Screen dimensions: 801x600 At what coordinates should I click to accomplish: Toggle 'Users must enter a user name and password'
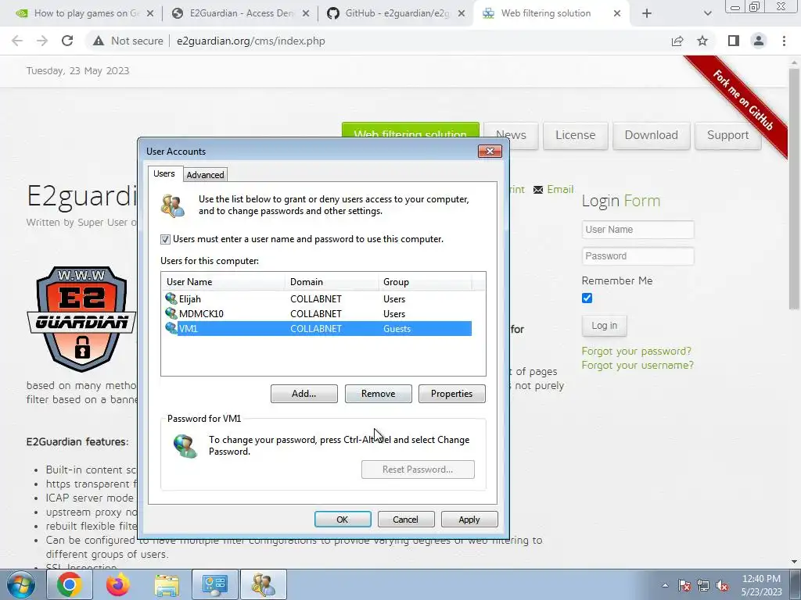pyautogui.click(x=165, y=239)
